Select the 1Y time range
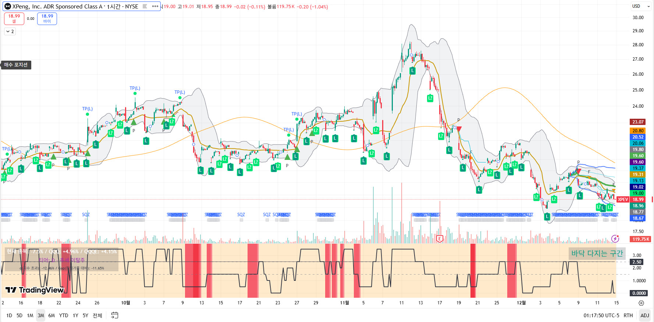This screenshot has width=654, height=322. [75, 315]
